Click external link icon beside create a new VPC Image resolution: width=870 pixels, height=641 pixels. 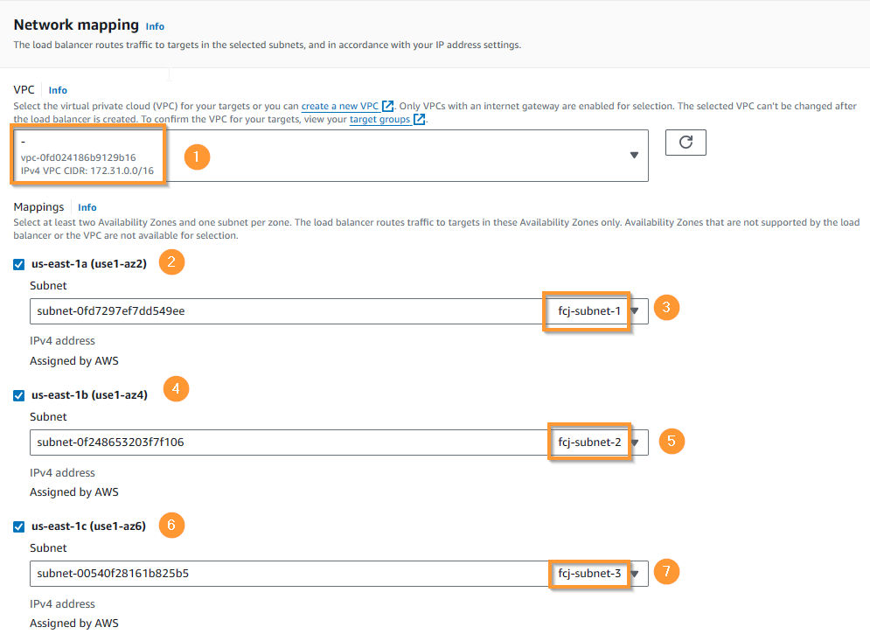coord(388,106)
